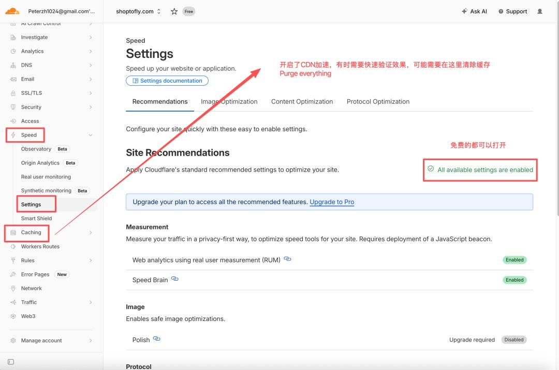Open Settings documentation button
Screen dimensions: 559x370
click(x=167, y=81)
